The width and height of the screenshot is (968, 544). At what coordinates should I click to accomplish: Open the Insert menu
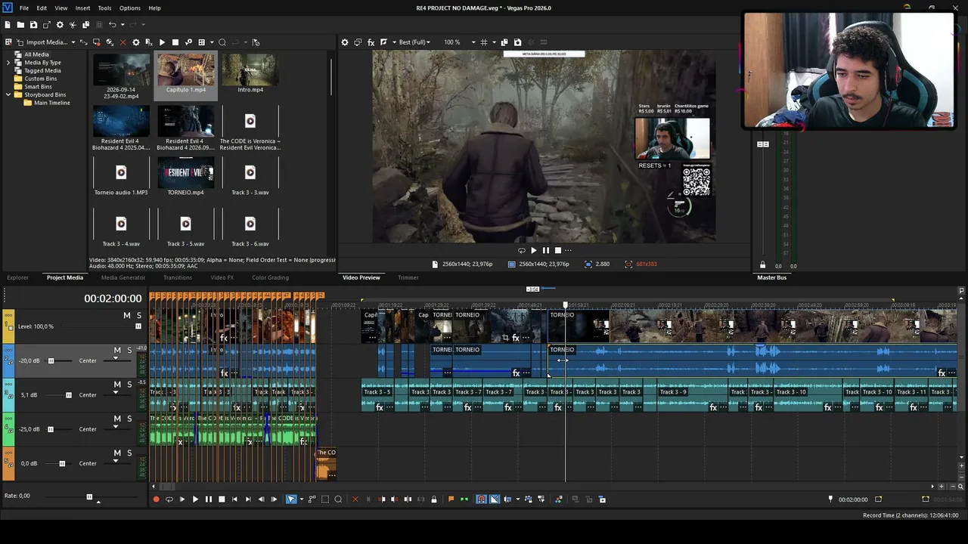point(82,8)
